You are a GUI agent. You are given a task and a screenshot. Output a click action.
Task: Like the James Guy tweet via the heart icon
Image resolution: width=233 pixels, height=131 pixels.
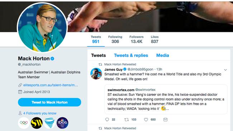[x=146, y=120]
